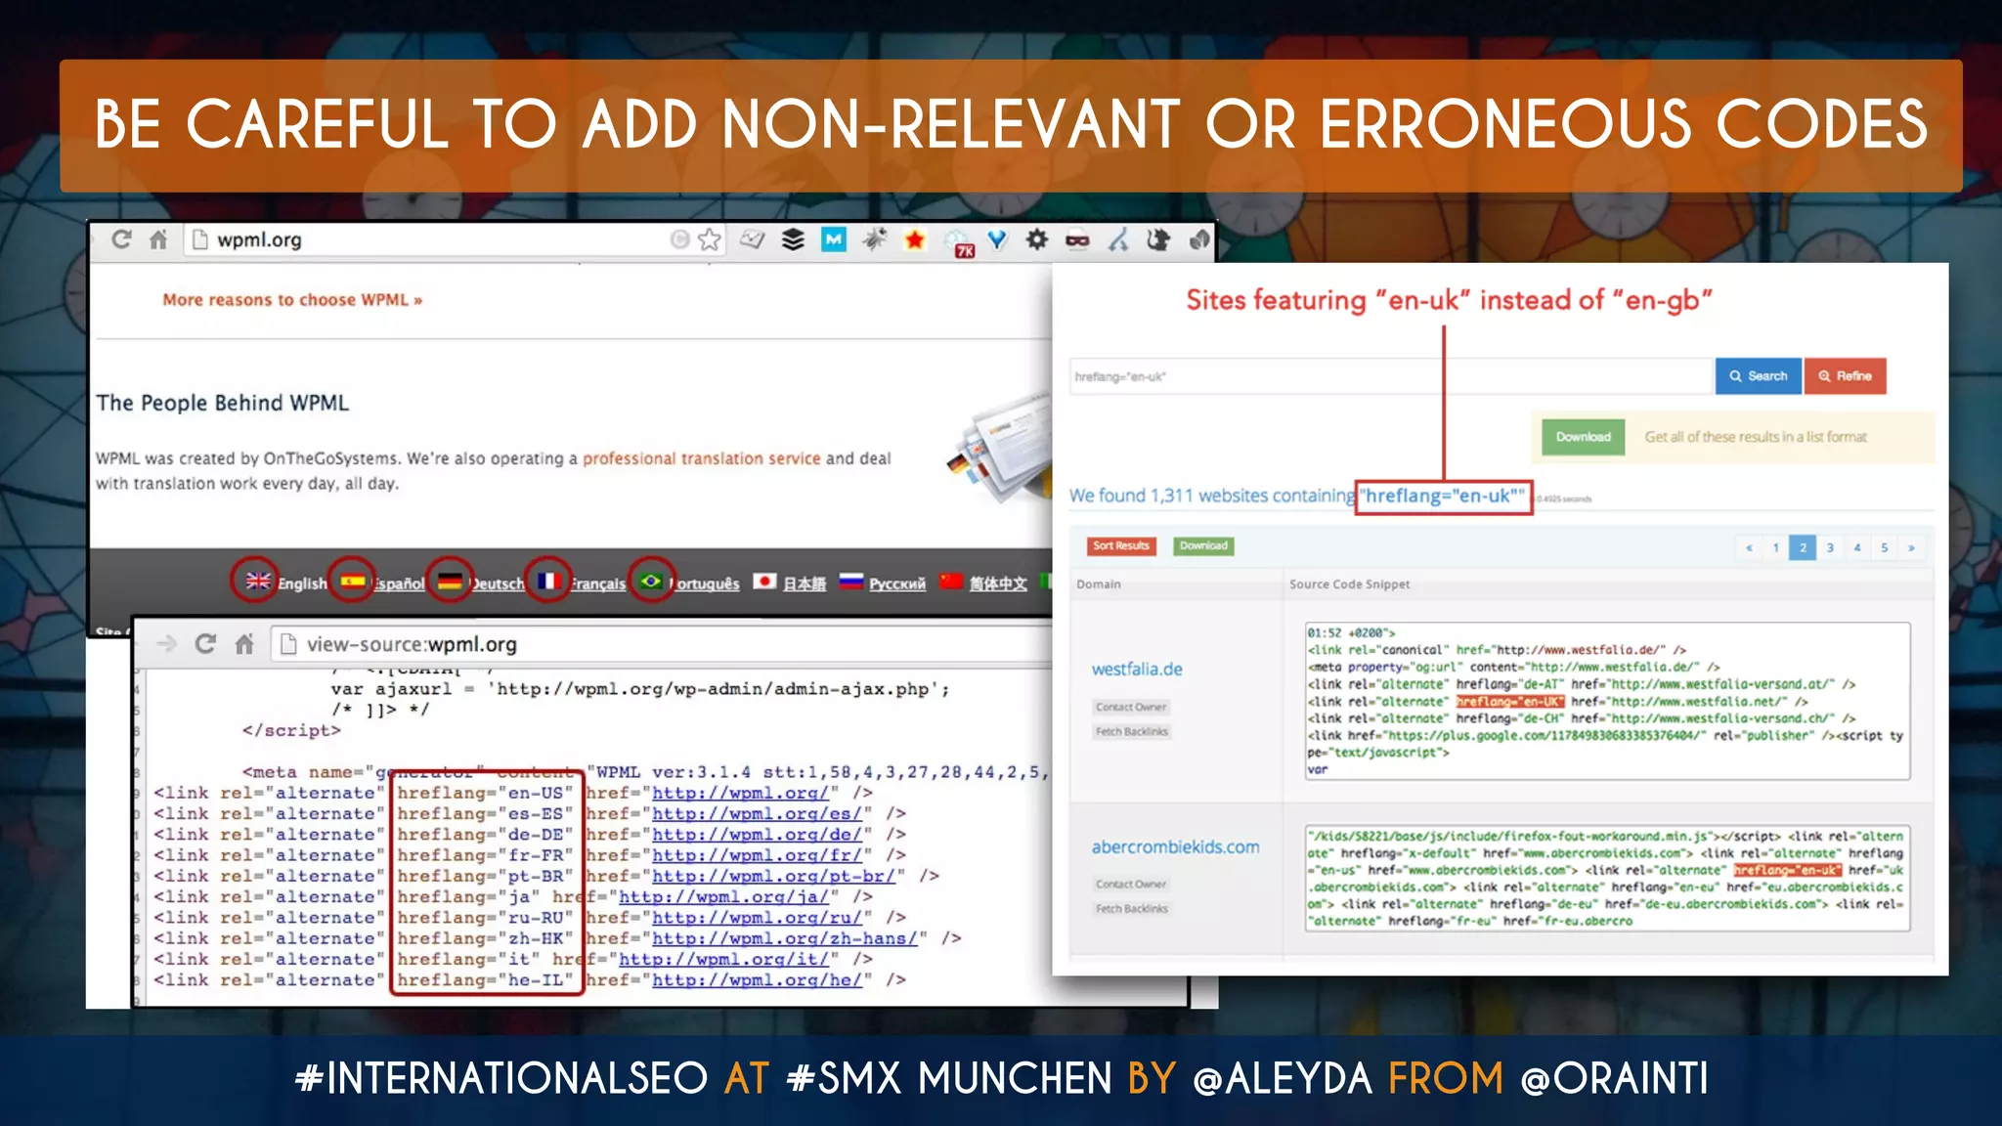Open the abercrombiekids.com domain link
This screenshot has width=2002, height=1126.
click(x=1176, y=847)
